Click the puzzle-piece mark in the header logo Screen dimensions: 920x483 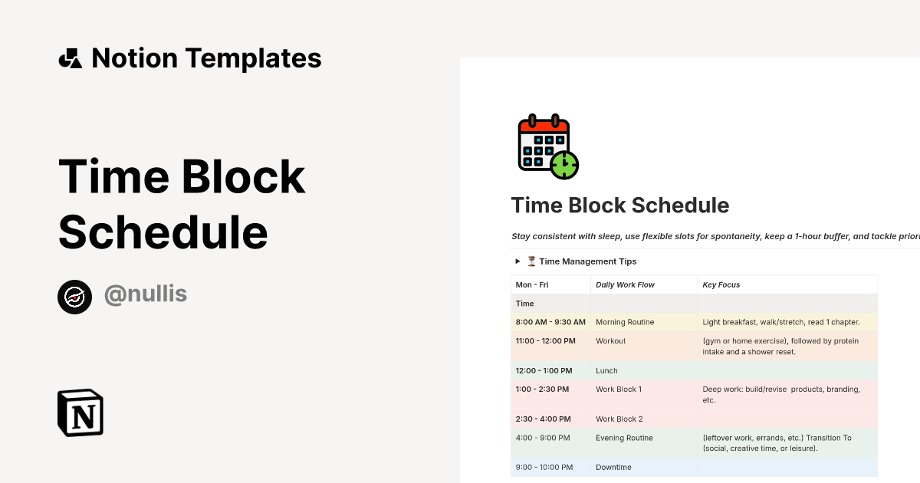click(x=71, y=58)
